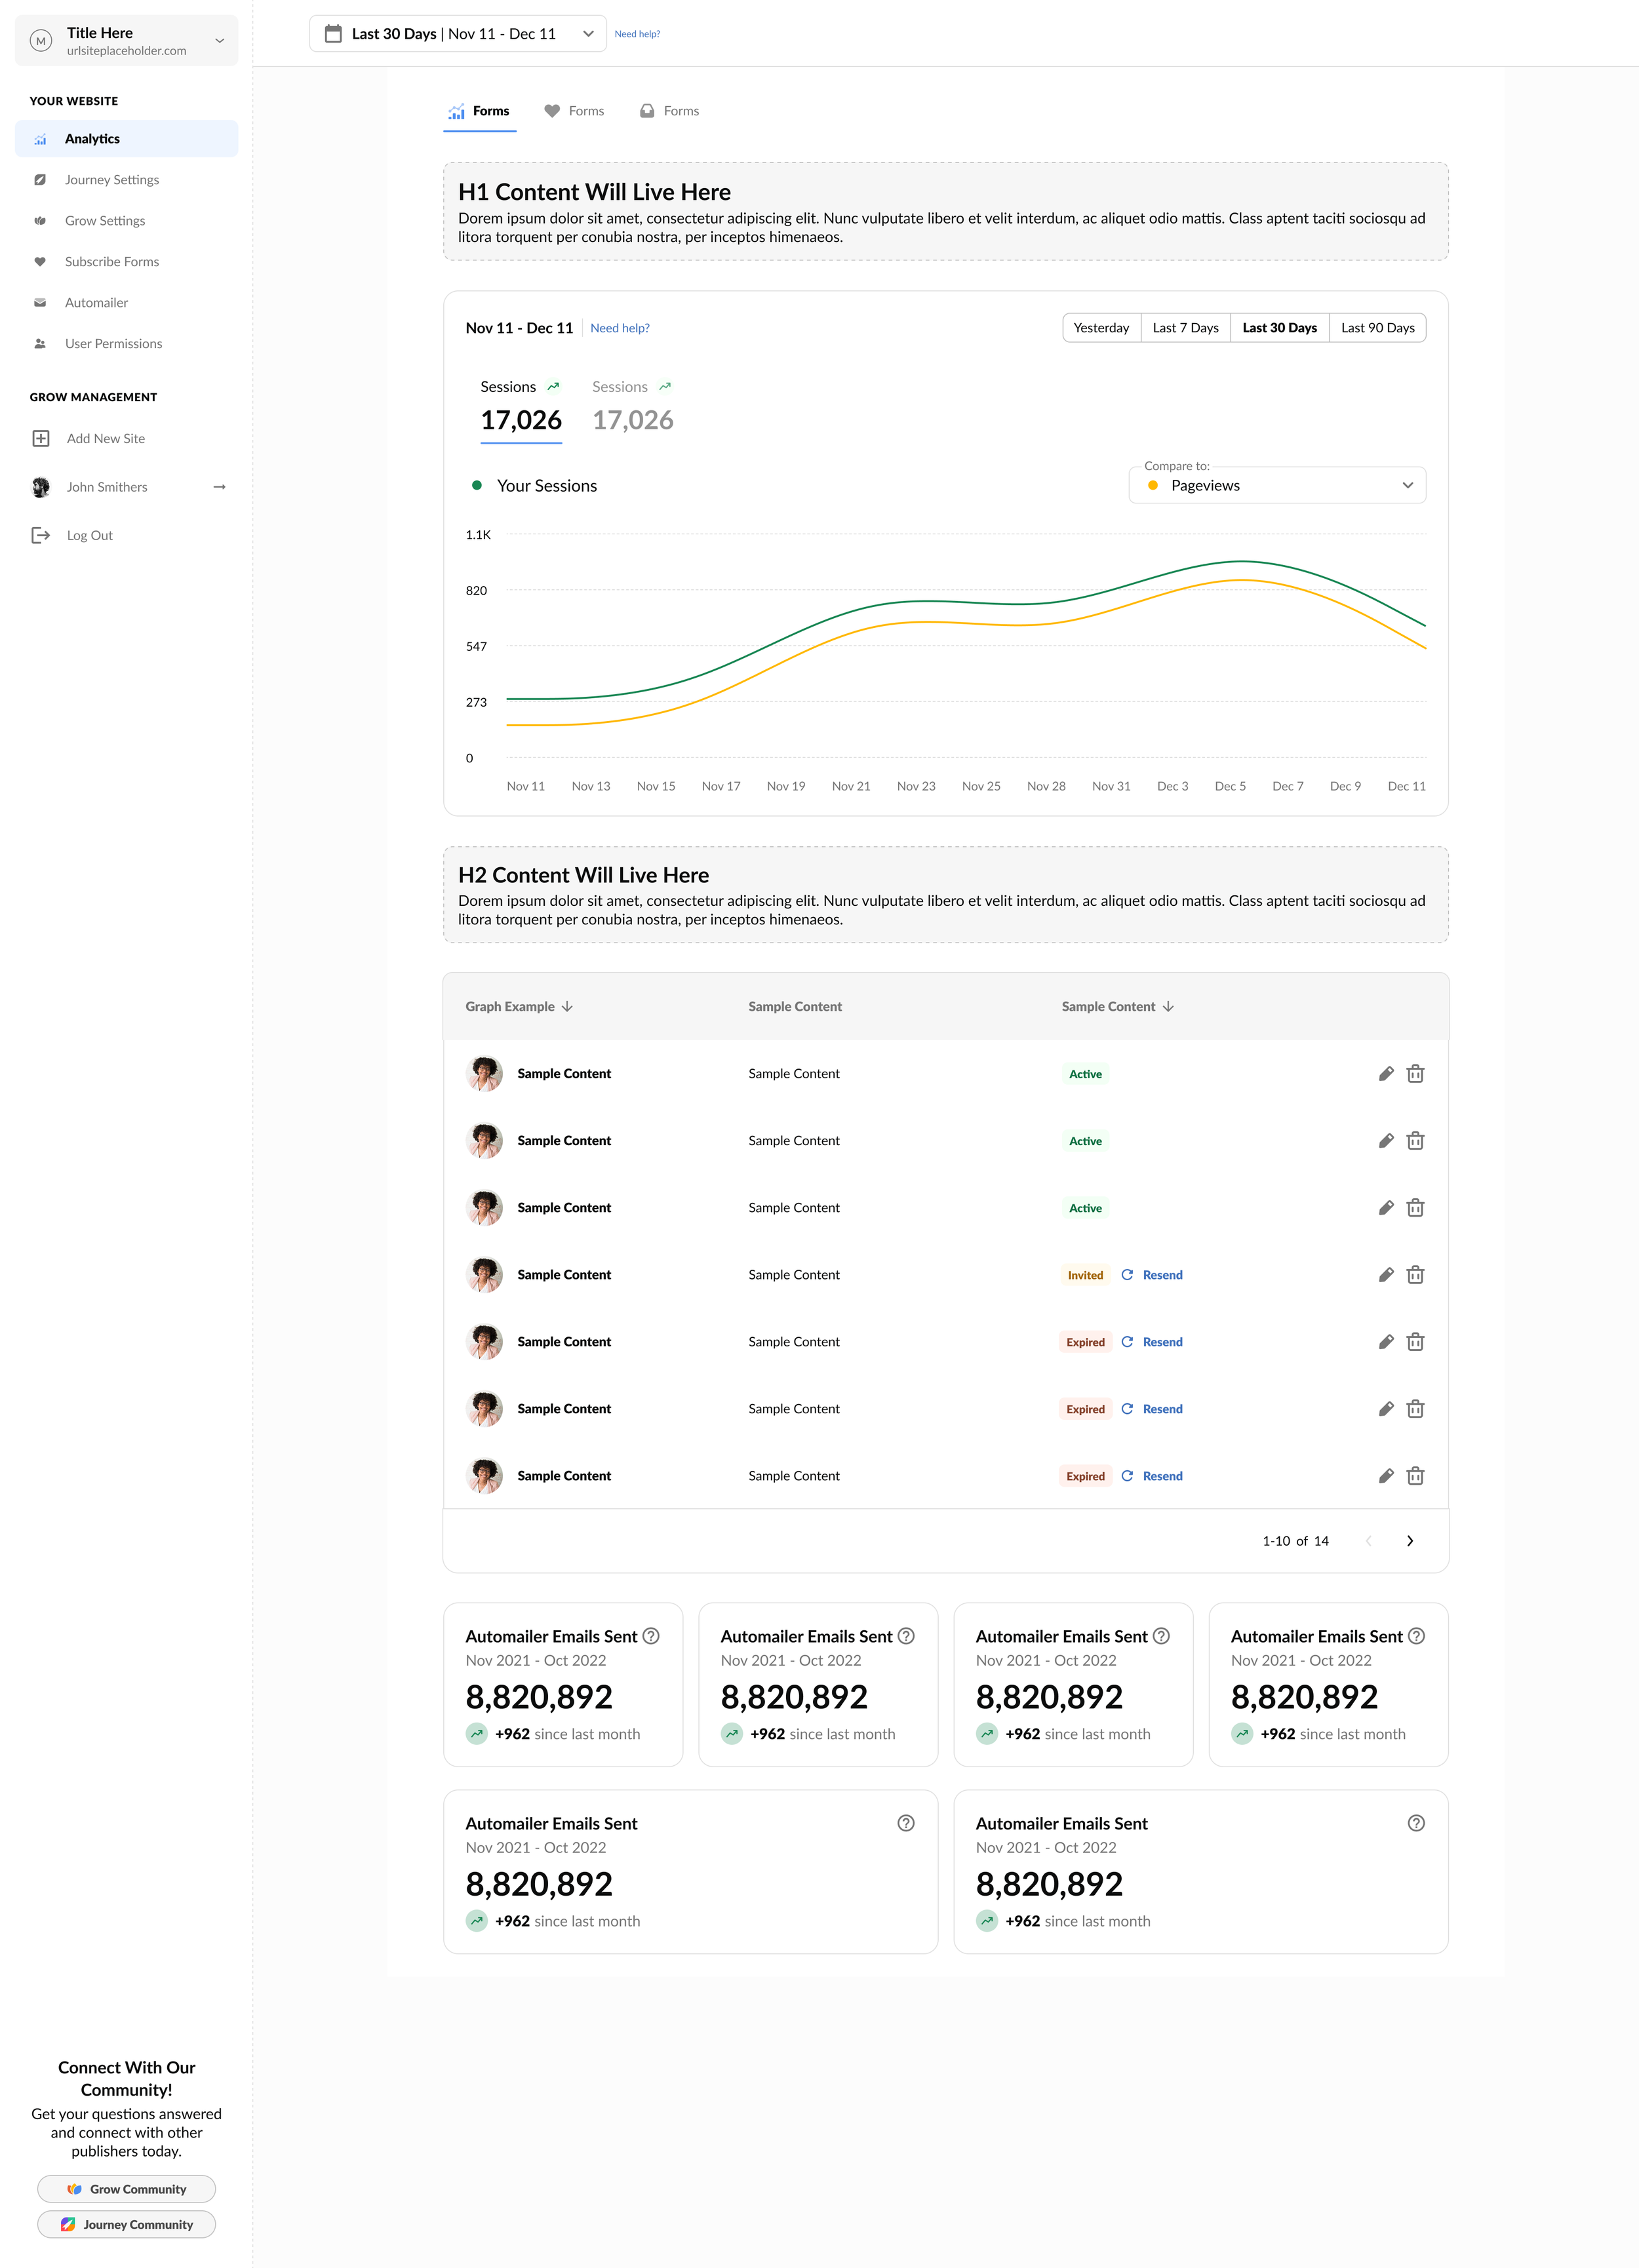Switch to the heart Forms tab

click(x=574, y=111)
